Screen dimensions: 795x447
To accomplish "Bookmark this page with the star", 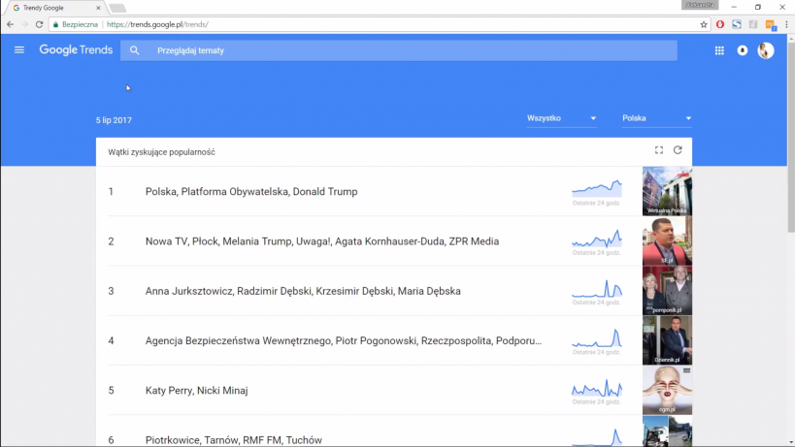I will tap(704, 24).
